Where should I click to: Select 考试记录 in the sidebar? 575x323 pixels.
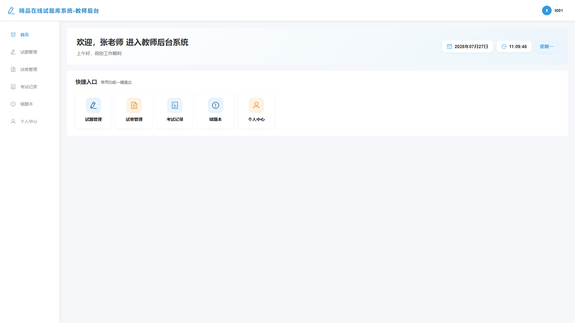click(30, 87)
